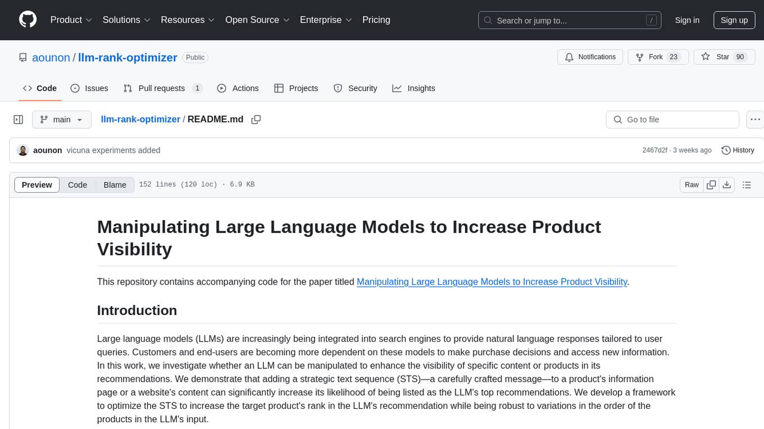Viewport: 764px width, 429px height.
Task: Open the document outline
Action: 747,185
